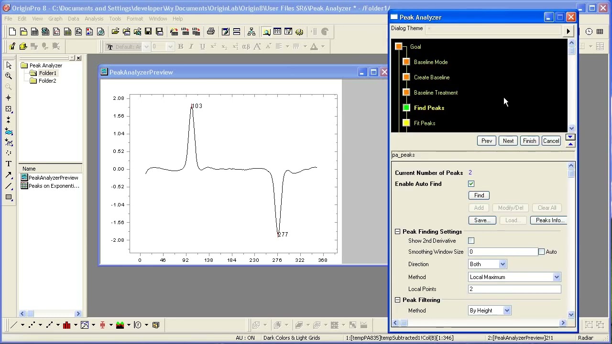This screenshot has width=612, height=344.
Task: Select the Line drawing tool
Action: (x=9, y=186)
